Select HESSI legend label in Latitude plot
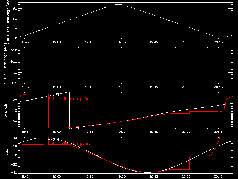The width and height of the screenshot is (238, 179). pyautogui.click(x=53, y=139)
